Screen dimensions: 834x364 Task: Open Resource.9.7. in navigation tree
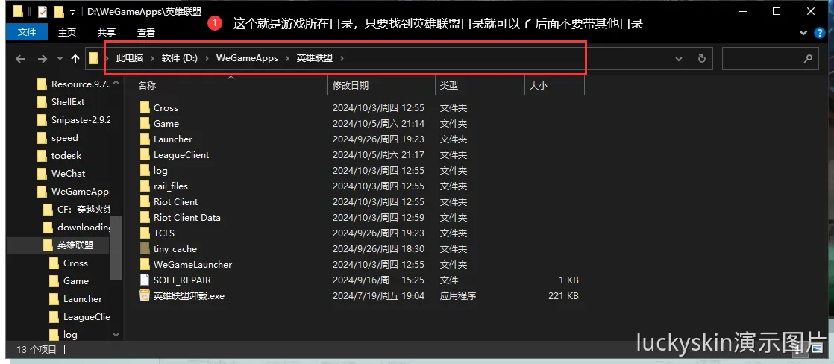click(79, 84)
